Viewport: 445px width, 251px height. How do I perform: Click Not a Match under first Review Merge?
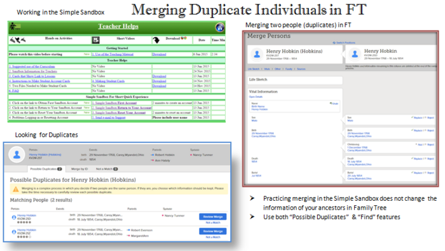coord(213,222)
